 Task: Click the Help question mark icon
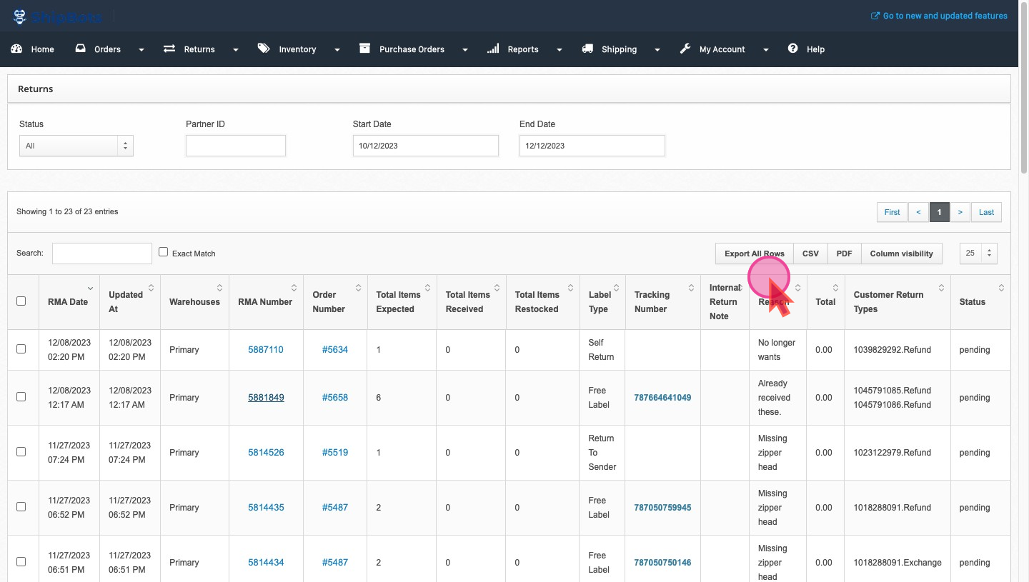792,49
